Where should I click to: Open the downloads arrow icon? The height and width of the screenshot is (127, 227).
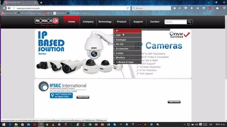pos(192,8)
